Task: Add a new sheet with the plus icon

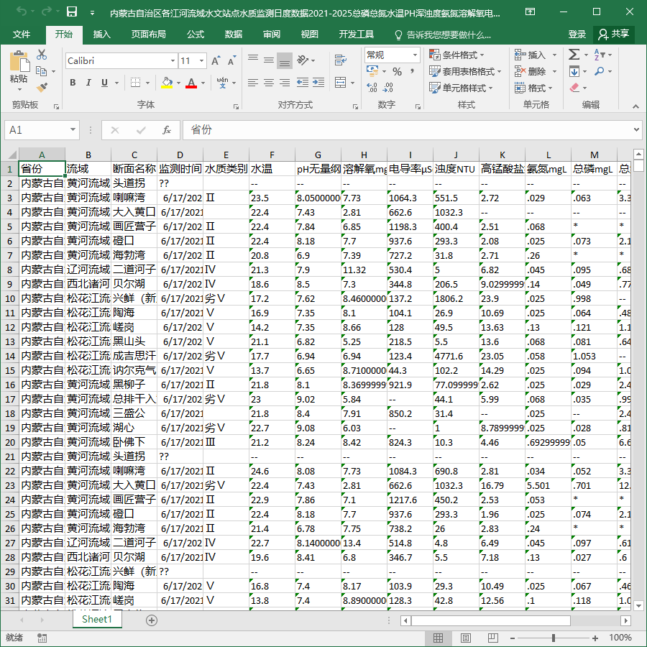Action: click(x=152, y=620)
